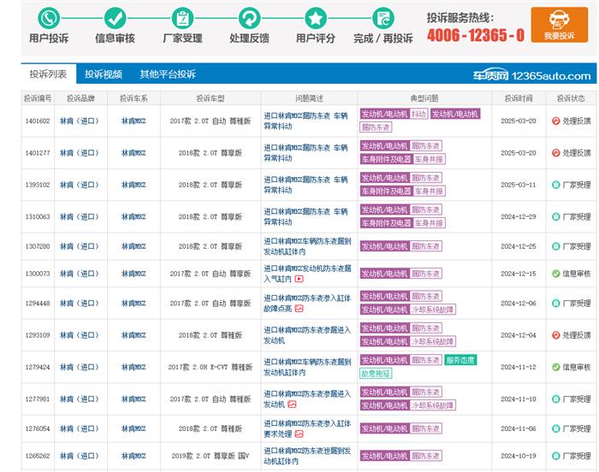The height and width of the screenshot is (472, 599).
Task: Click the 处理反馈 refresh step icon
Action: pyautogui.click(x=249, y=18)
